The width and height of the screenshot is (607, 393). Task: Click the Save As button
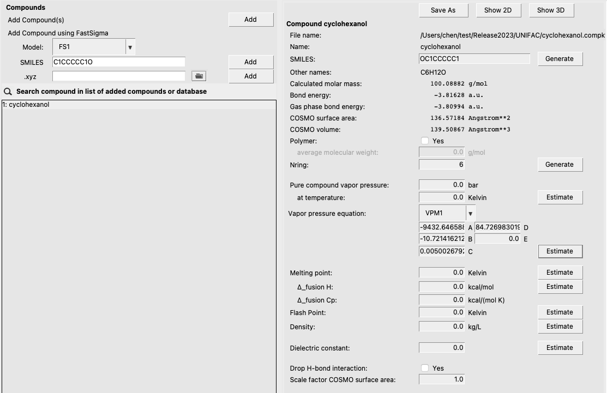442,10
